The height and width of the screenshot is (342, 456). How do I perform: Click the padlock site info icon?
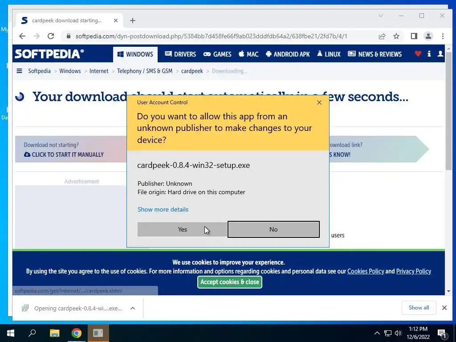coord(68,36)
